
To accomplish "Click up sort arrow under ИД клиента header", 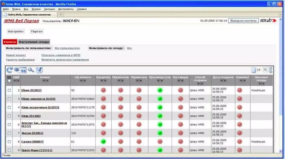I will pos(84,81).
